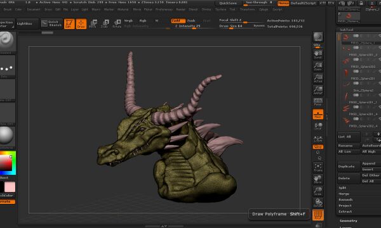The image size is (381, 228).
Task: Toggle Local symmetry icon
Action: [x=318, y=126]
